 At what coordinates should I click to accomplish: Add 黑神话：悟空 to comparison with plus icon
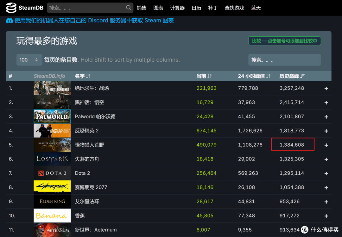click(x=326, y=102)
